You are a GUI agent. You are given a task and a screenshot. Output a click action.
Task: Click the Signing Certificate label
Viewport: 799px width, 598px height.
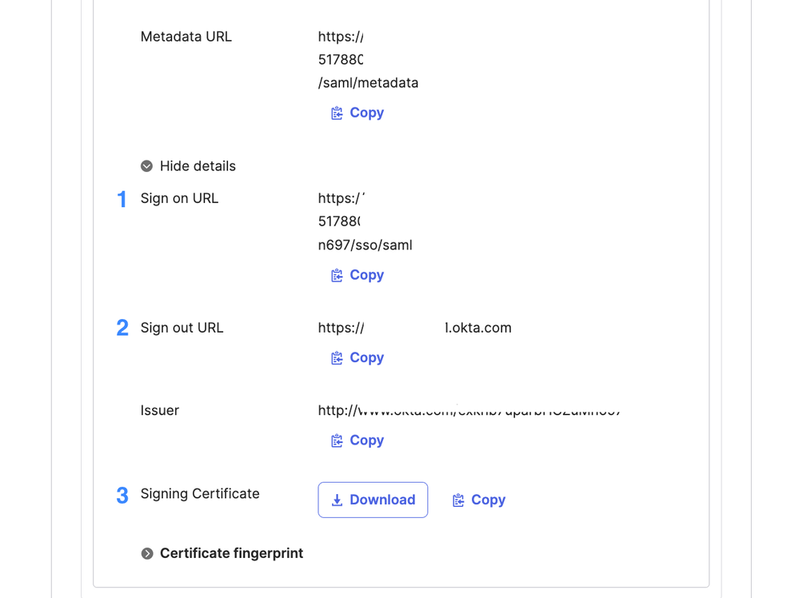(200, 494)
